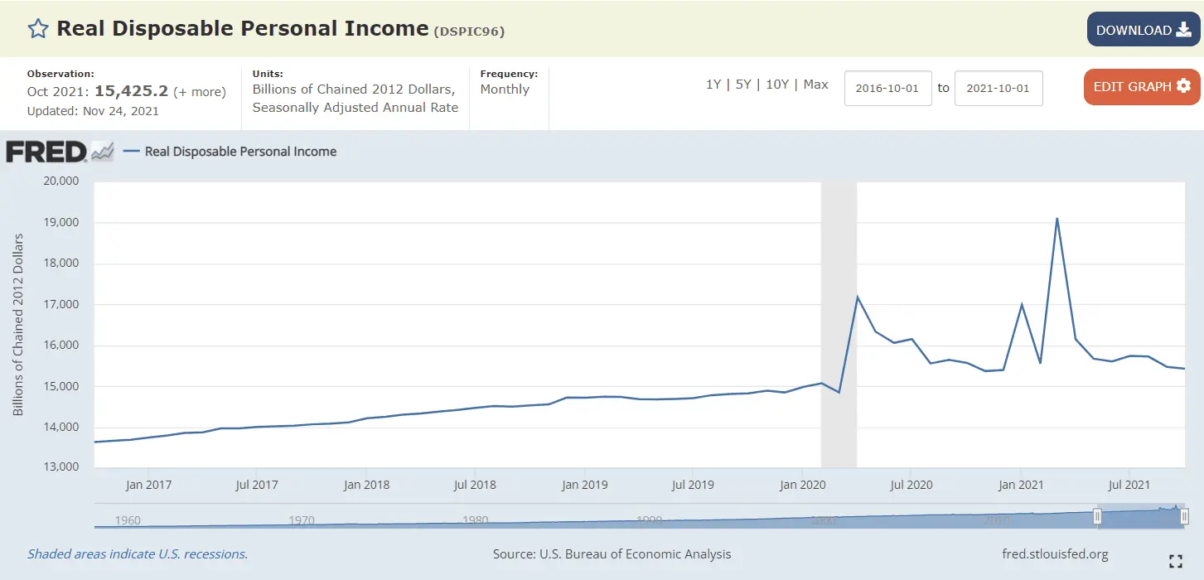Select the 1Y date range
This screenshot has width=1204, height=580.
click(713, 85)
